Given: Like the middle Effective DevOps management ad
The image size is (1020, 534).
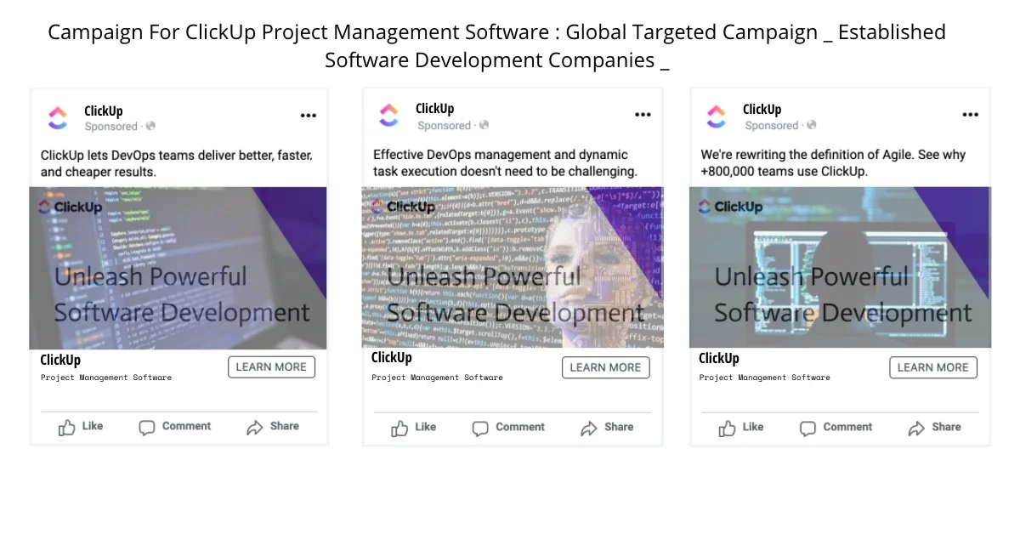Looking at the screenshot, I should pos(414,428).
